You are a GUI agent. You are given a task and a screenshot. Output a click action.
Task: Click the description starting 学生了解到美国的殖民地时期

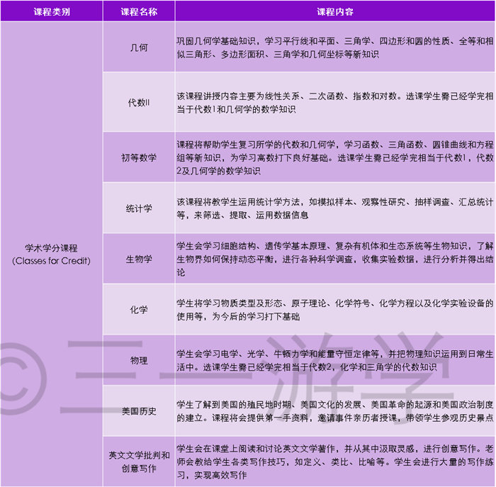tap(335, 410)
